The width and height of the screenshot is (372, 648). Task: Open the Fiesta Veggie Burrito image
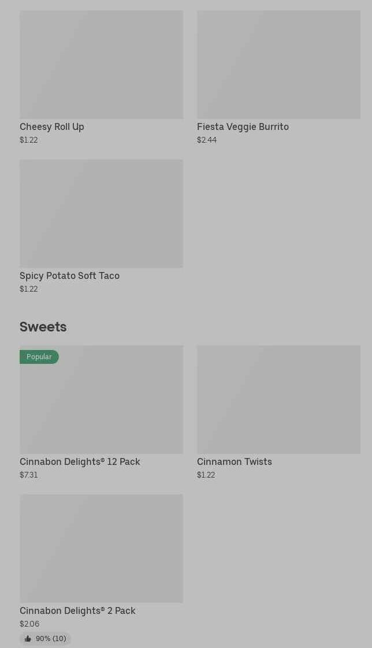[278, 64]
